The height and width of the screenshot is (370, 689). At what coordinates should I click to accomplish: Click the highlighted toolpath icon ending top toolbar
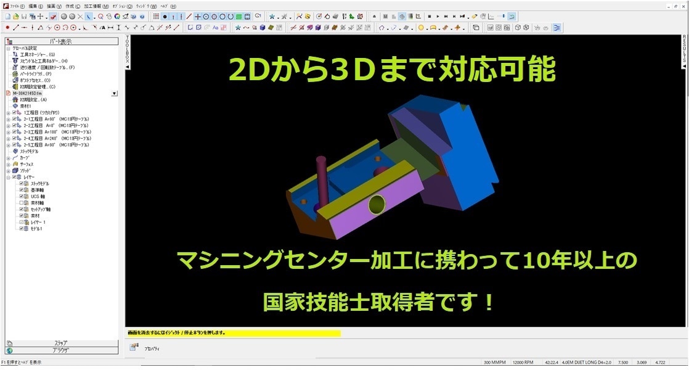512,16
